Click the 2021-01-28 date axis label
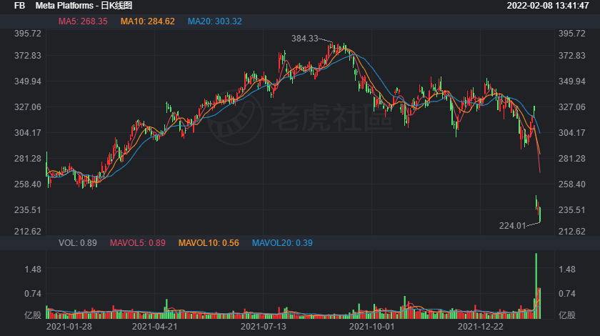The image size is (600, 336). click(69, 327)
